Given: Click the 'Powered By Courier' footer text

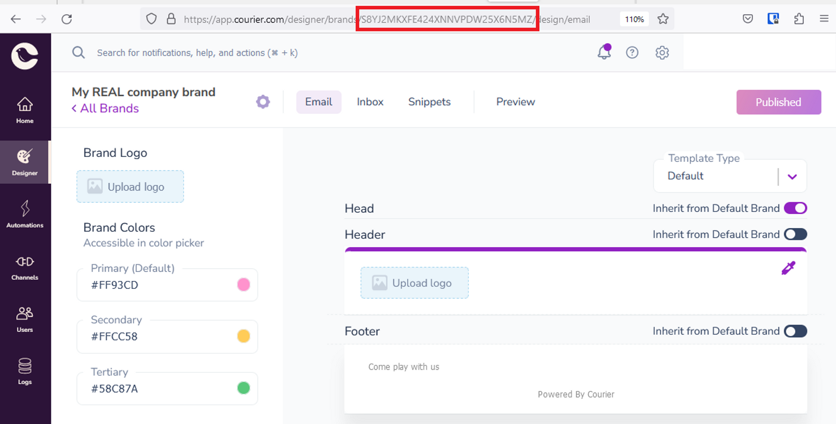Looking at the screenshot, I should coord(576,394).
